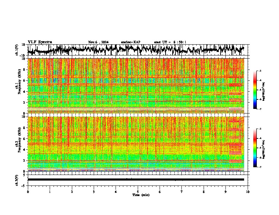Viewport: 279px width, 215px height.
Task: Click the ch.2 spectrogram panel
Action: pos(136,144)
